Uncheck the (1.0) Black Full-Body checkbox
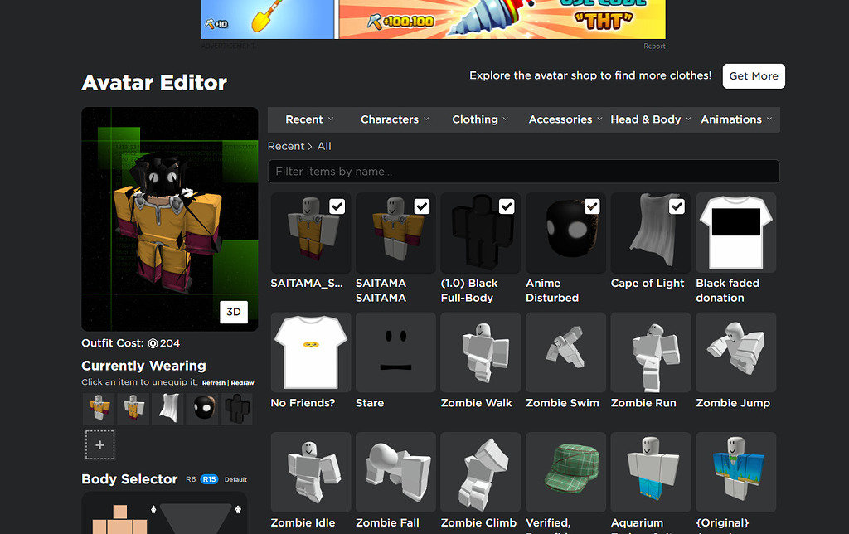The image size is (849, 534). click(x=507, y=206)
